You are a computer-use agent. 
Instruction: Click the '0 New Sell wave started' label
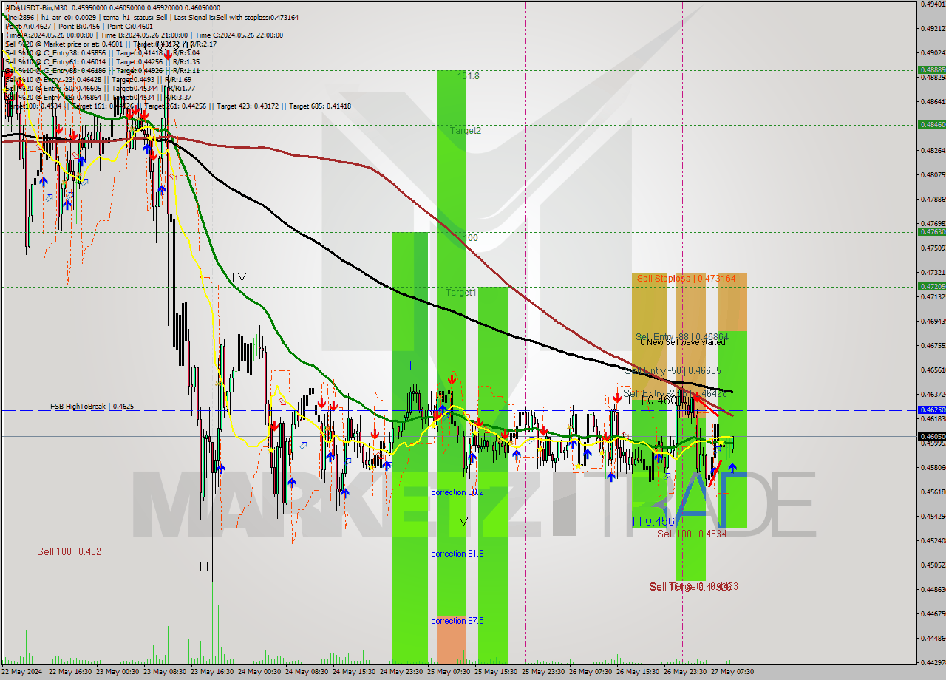click(x=682, y=342)
